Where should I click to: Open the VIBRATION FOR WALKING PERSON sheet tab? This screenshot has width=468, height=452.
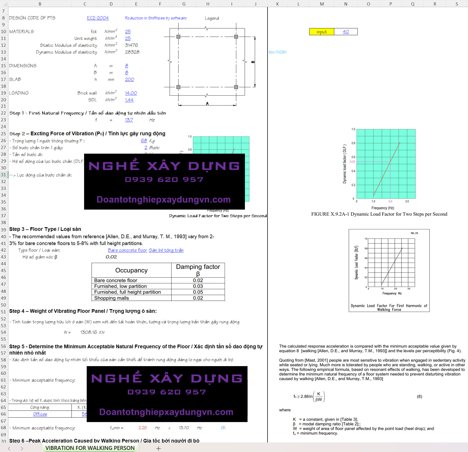(x=90, y=448)
